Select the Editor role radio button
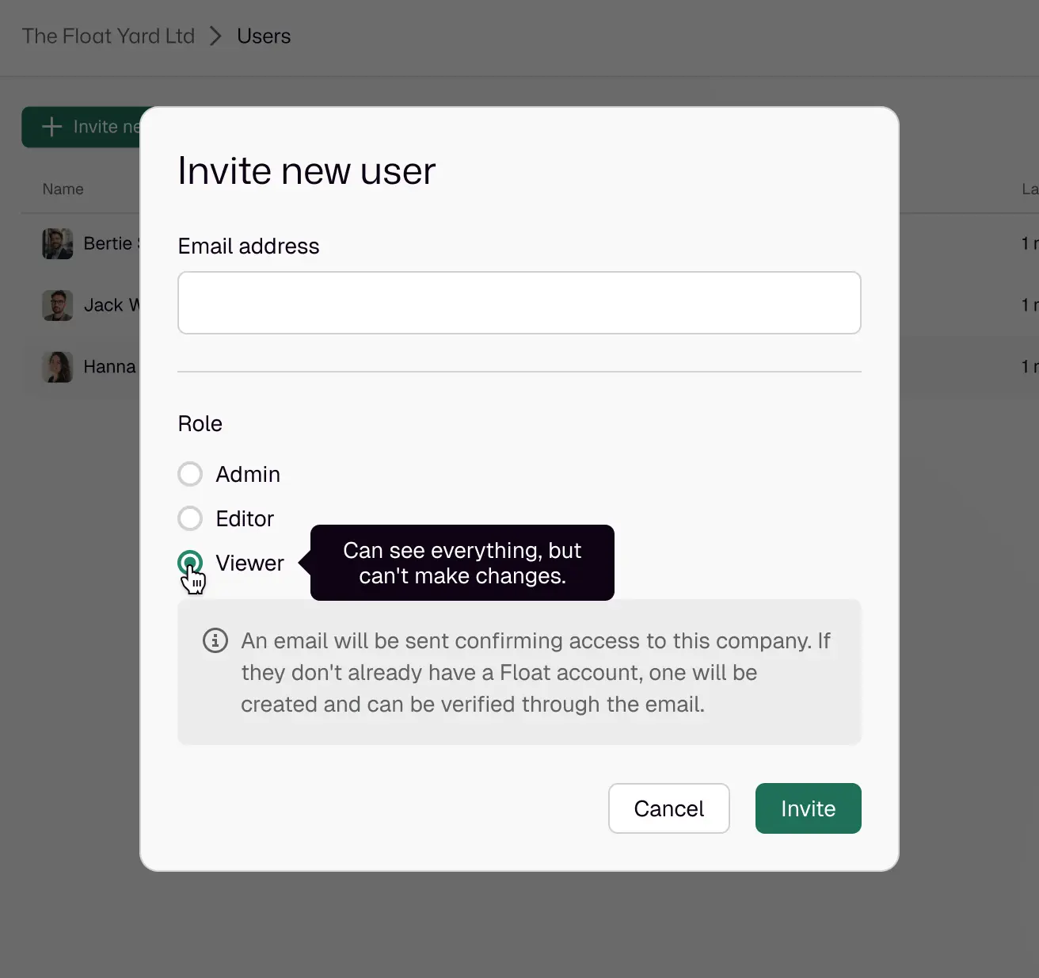The width and height of the screenshot is (1039, 978). (x=190, y=518)
